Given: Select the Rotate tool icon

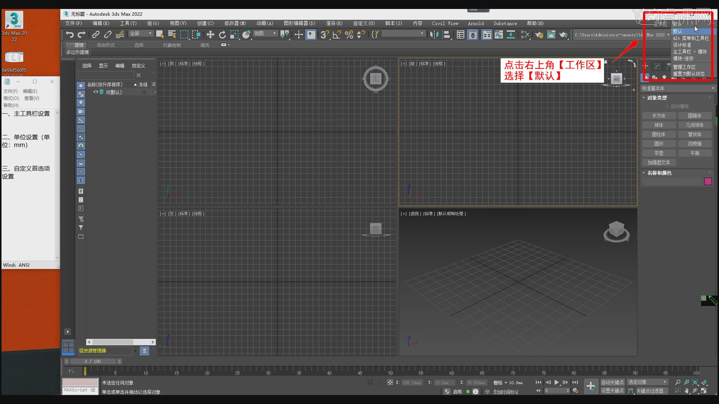Looking at the screenshot, I should point(222,35).
